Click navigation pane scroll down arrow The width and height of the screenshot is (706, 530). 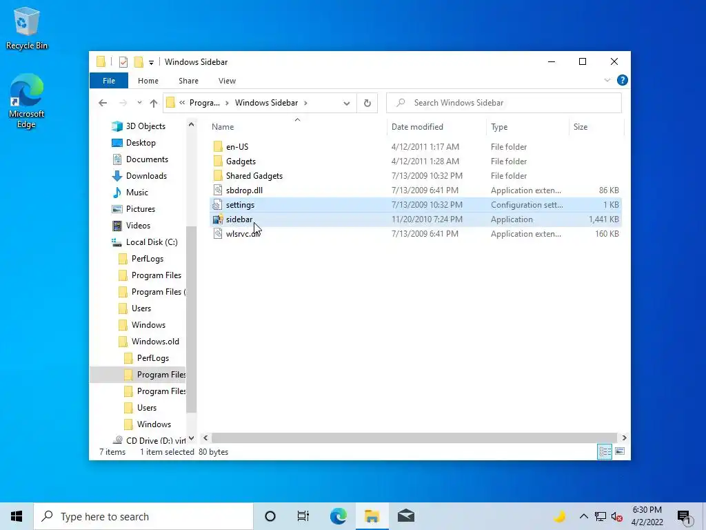pyautogui.click(x=192, y=438)
